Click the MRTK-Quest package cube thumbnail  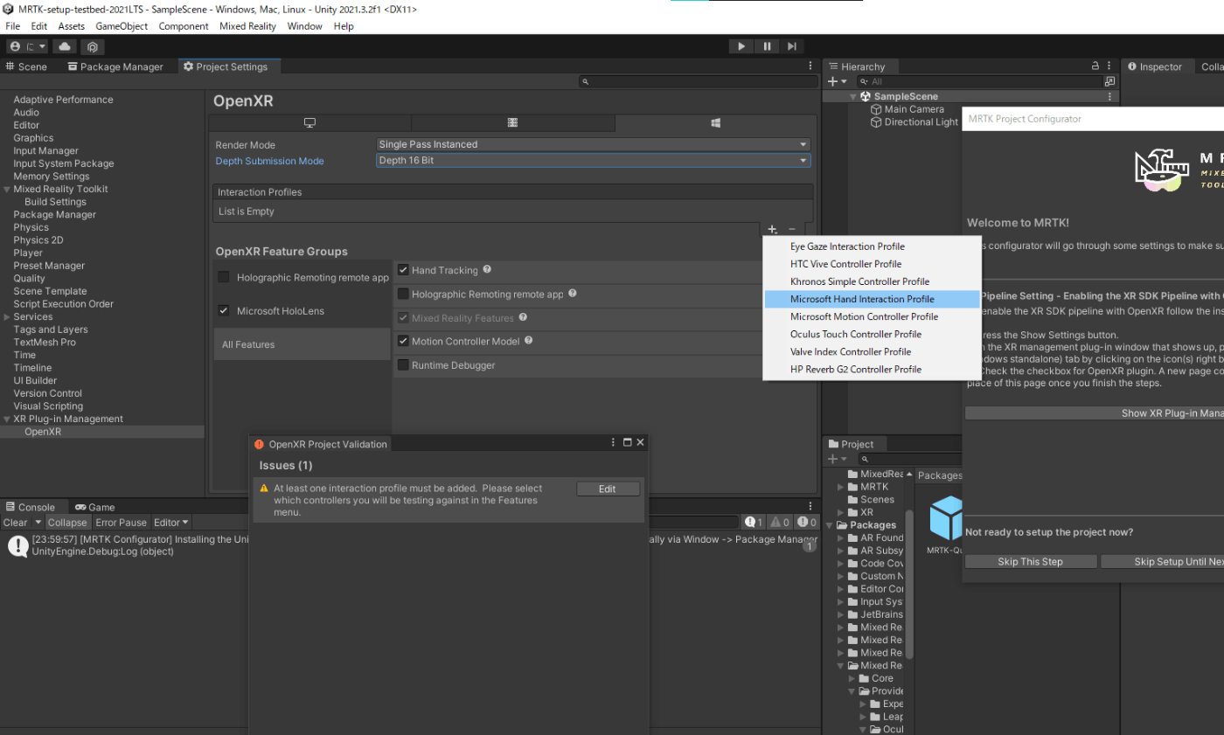pyautogui.click(x=945, y=519)
